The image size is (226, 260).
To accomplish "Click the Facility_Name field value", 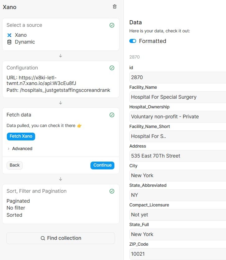I will (177, 97).
